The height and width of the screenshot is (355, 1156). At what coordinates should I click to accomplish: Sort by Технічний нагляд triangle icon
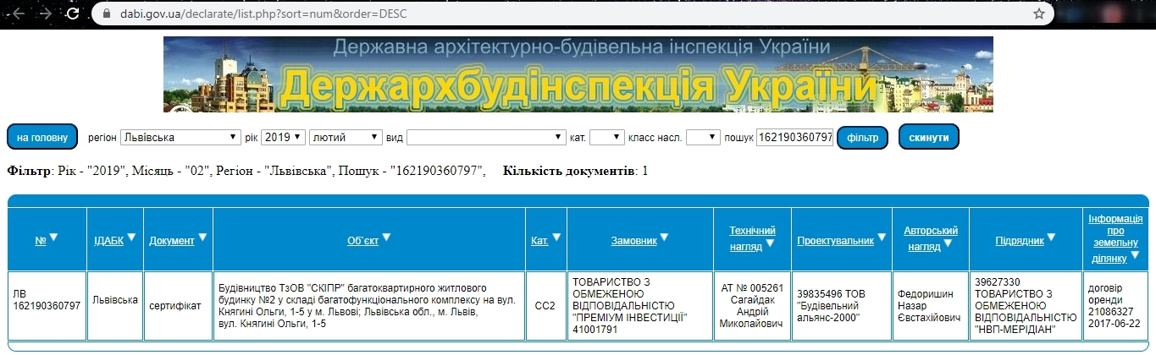click(770, 244)
